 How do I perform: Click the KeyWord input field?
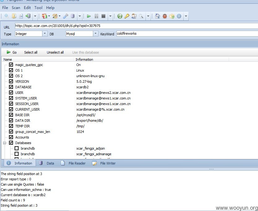pyautogui.click(x=187, y=33)
